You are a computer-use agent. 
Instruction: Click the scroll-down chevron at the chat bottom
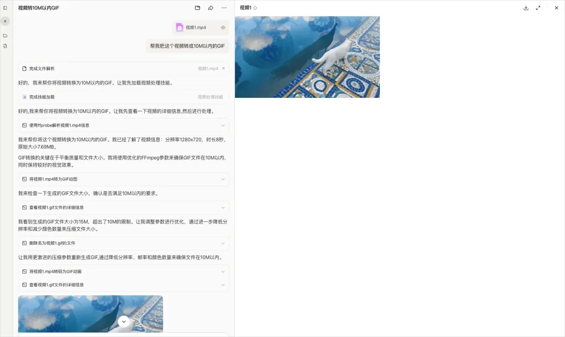tap(123, 321)
